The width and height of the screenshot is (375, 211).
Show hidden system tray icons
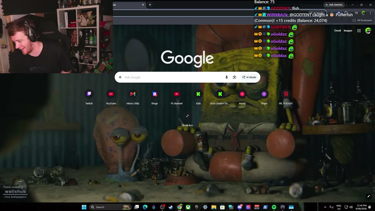click(x=325, y=207)
